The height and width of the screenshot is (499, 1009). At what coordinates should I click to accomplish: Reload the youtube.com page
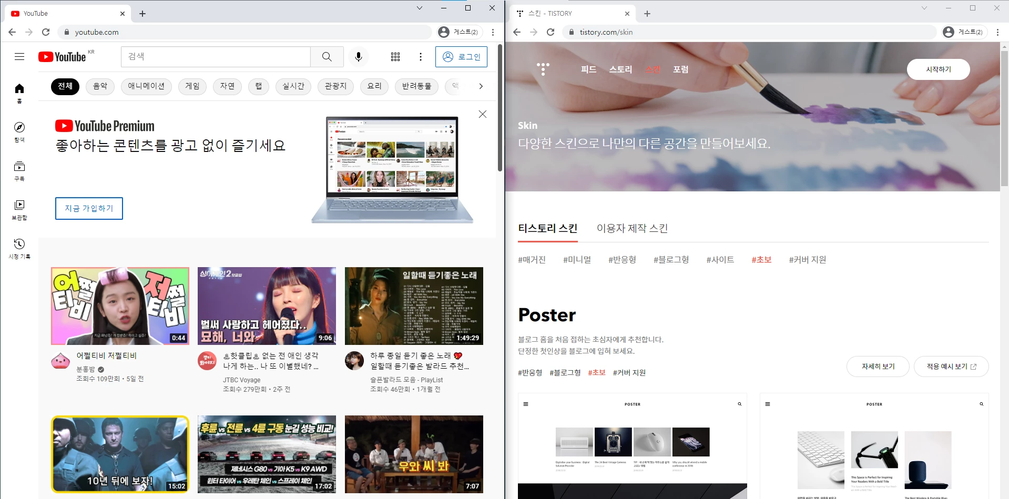(x=46, y=32)
